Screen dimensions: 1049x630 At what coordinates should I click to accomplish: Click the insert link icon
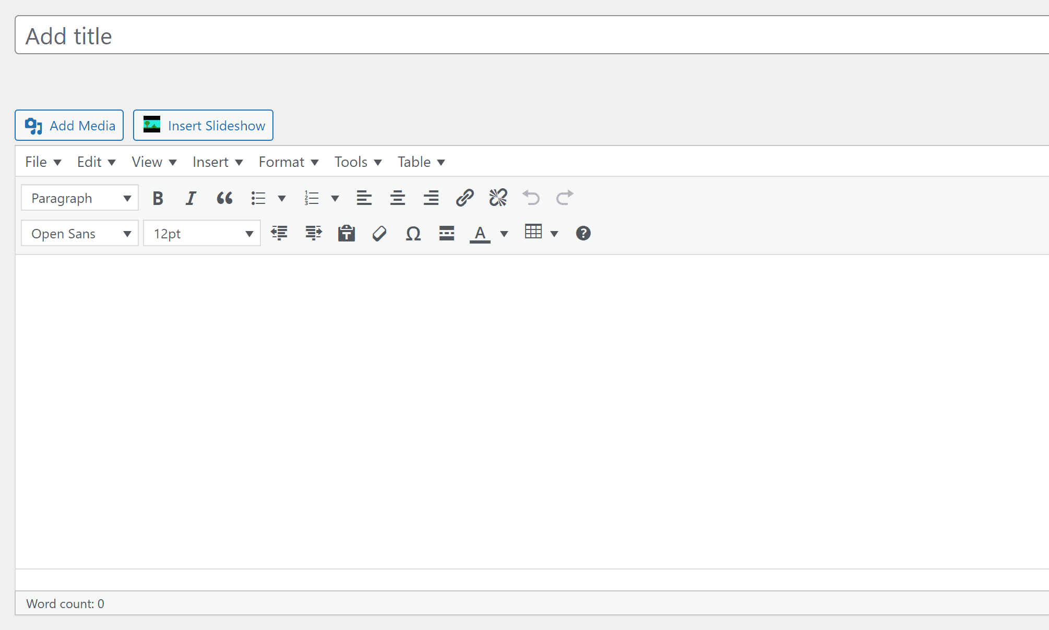[x=464, y=198]
